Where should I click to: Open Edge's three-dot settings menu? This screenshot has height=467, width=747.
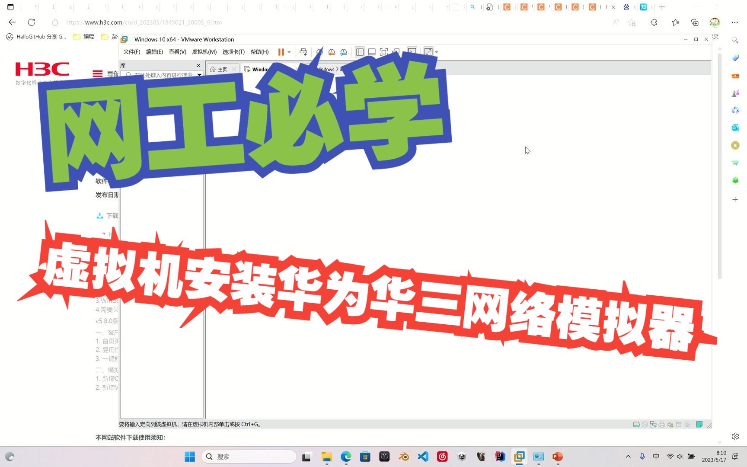pyautogui.click(x=734, y=22)
